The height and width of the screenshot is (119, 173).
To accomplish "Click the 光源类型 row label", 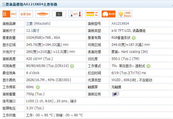I will [94, 80].
